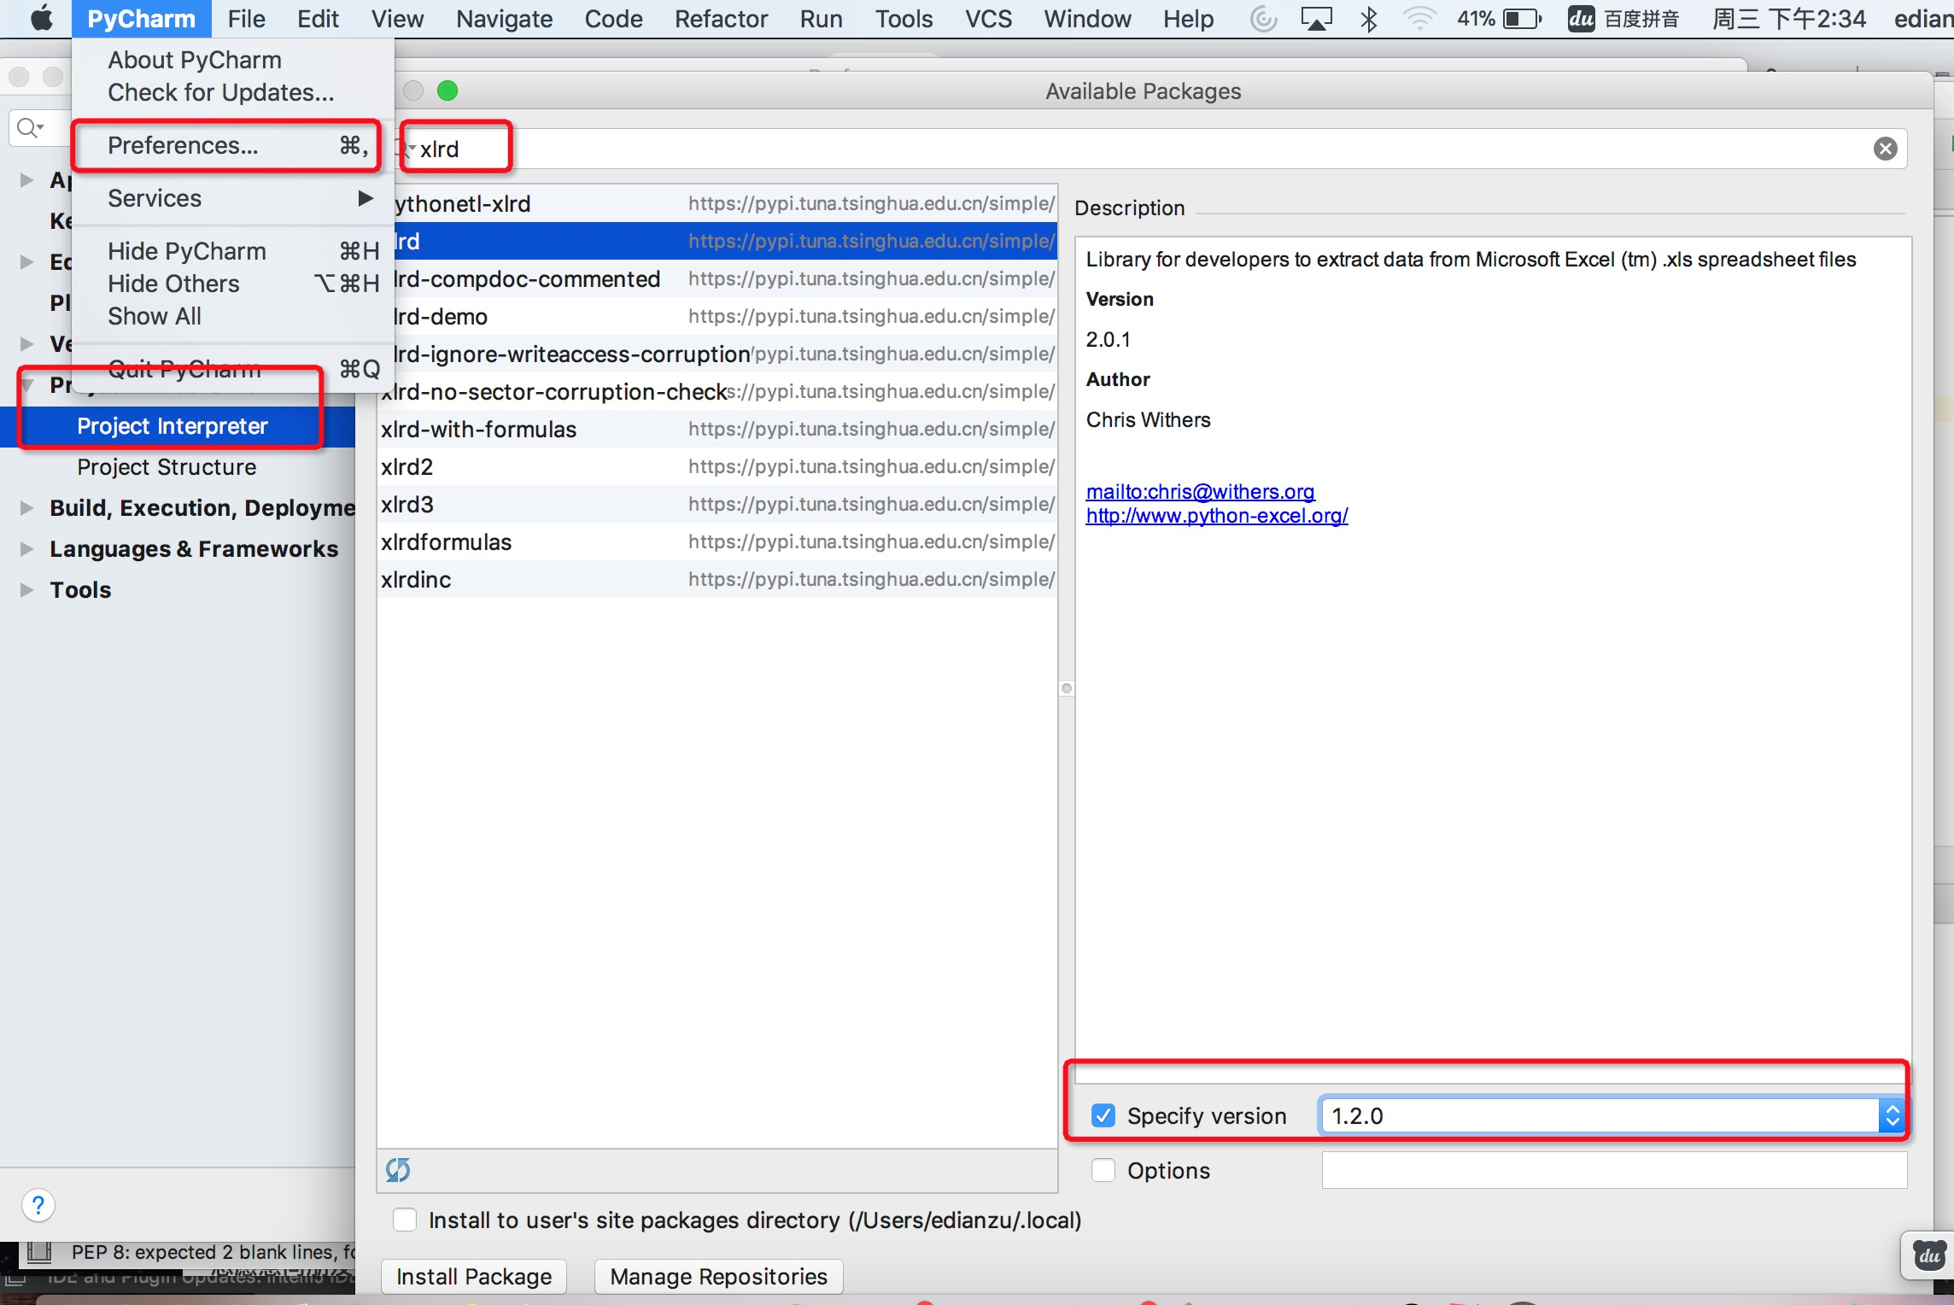Open the settings search filter magnifier icon
The height and width of the screenshot is (1305, 1954).
click(x=28, y=127)
